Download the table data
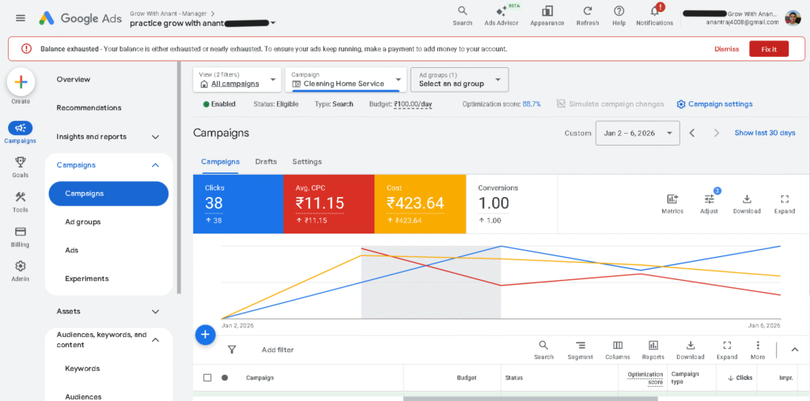Image resolution: width=810 pixels, height=401 pixels. pos(690,350)
